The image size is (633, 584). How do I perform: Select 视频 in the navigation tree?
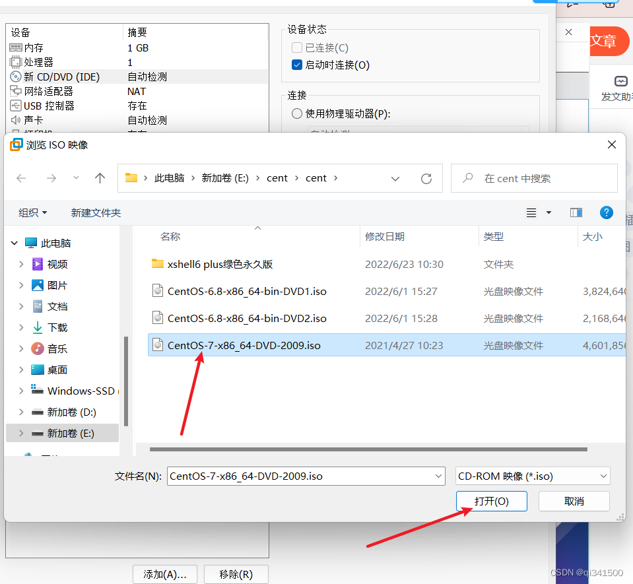57,265
